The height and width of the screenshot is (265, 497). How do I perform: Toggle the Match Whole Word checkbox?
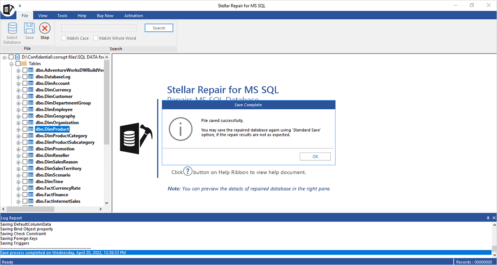pyautogui.click(x=96, y=38)
